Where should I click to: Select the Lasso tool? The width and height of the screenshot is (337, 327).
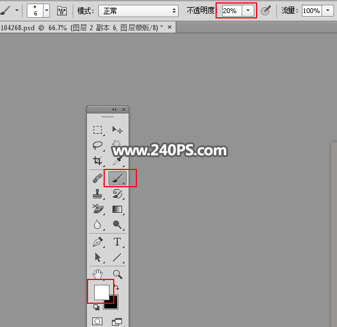98,145
